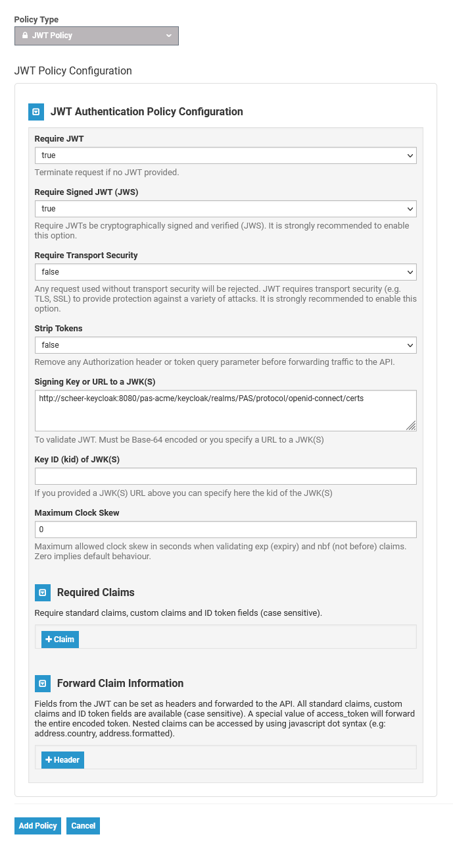Click the Signing Key textarea resize handle

tap(411, 426)
